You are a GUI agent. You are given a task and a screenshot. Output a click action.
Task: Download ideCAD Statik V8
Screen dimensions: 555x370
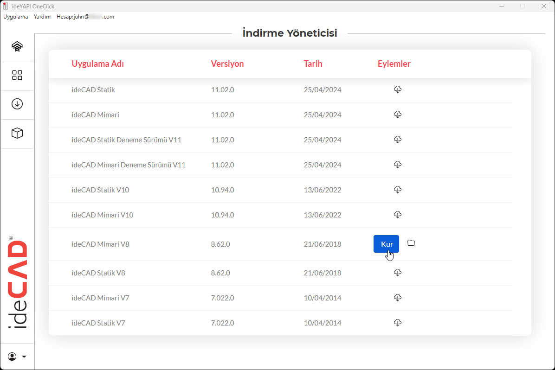click(398, 273)
